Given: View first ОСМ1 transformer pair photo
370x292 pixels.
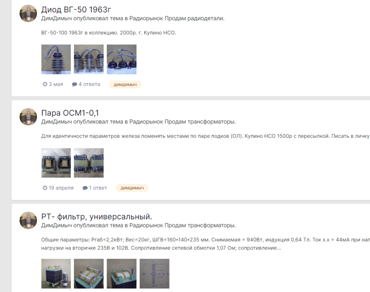Looking at the screenshot, I should 56,163.
